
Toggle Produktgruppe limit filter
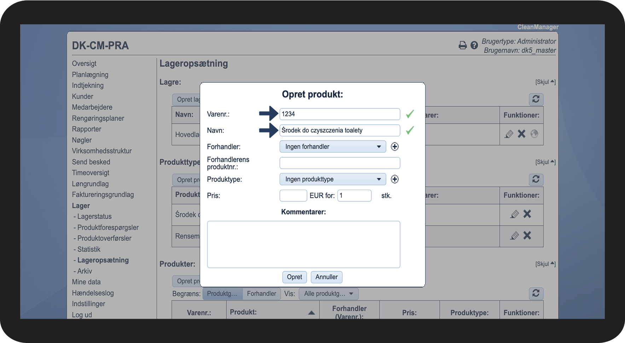tap(222, 294)
